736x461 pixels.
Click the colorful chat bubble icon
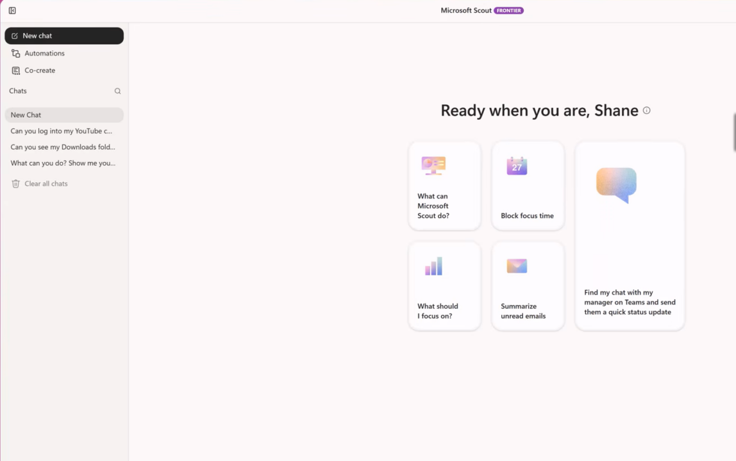[x=616, y=185]
